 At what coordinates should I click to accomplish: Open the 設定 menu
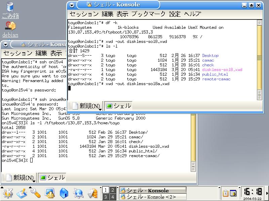(175, 14)
